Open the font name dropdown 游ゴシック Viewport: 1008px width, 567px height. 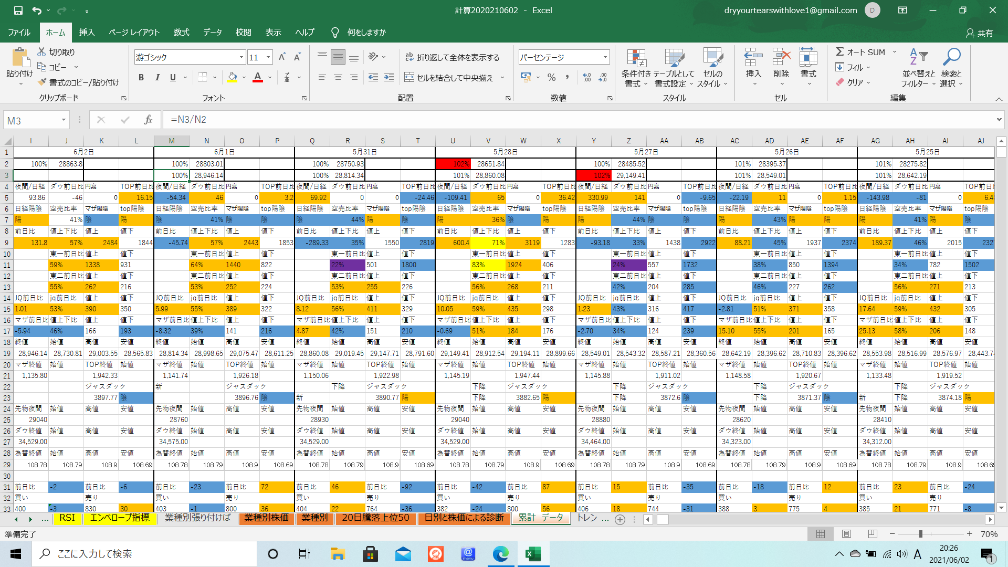(241, 57)
